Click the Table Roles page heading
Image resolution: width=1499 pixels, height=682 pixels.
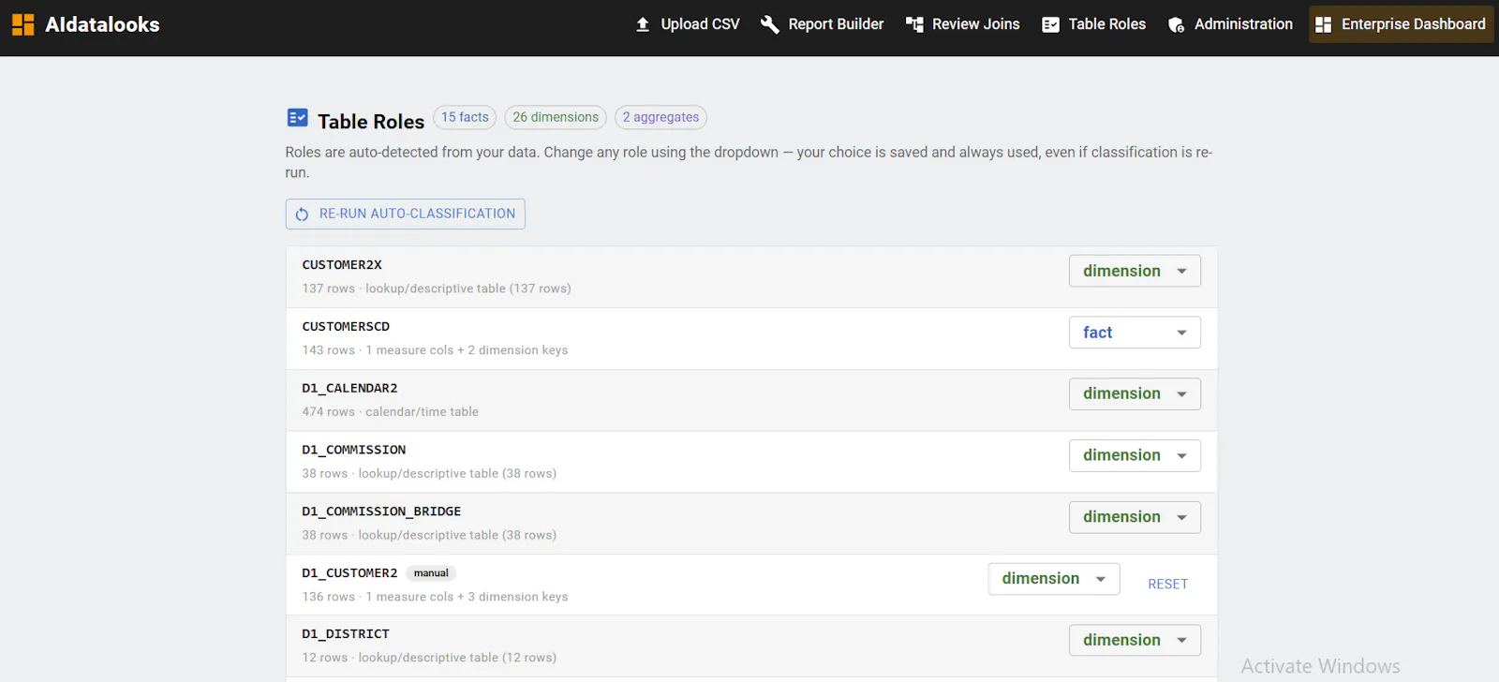(371, 121)
